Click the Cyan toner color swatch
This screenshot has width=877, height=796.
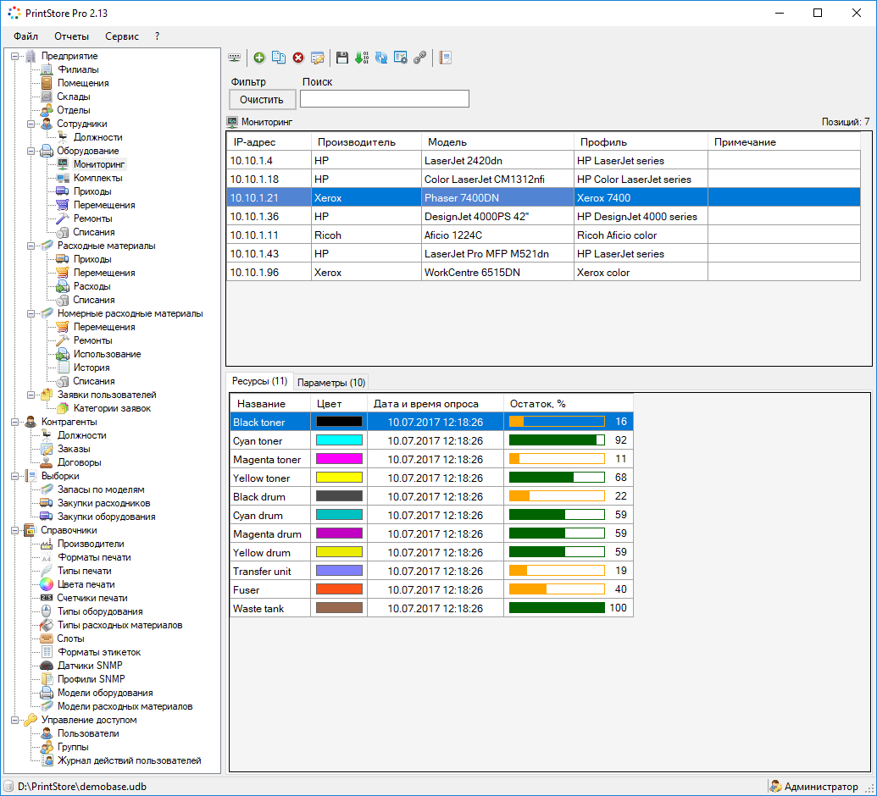(x=339, y=440)
